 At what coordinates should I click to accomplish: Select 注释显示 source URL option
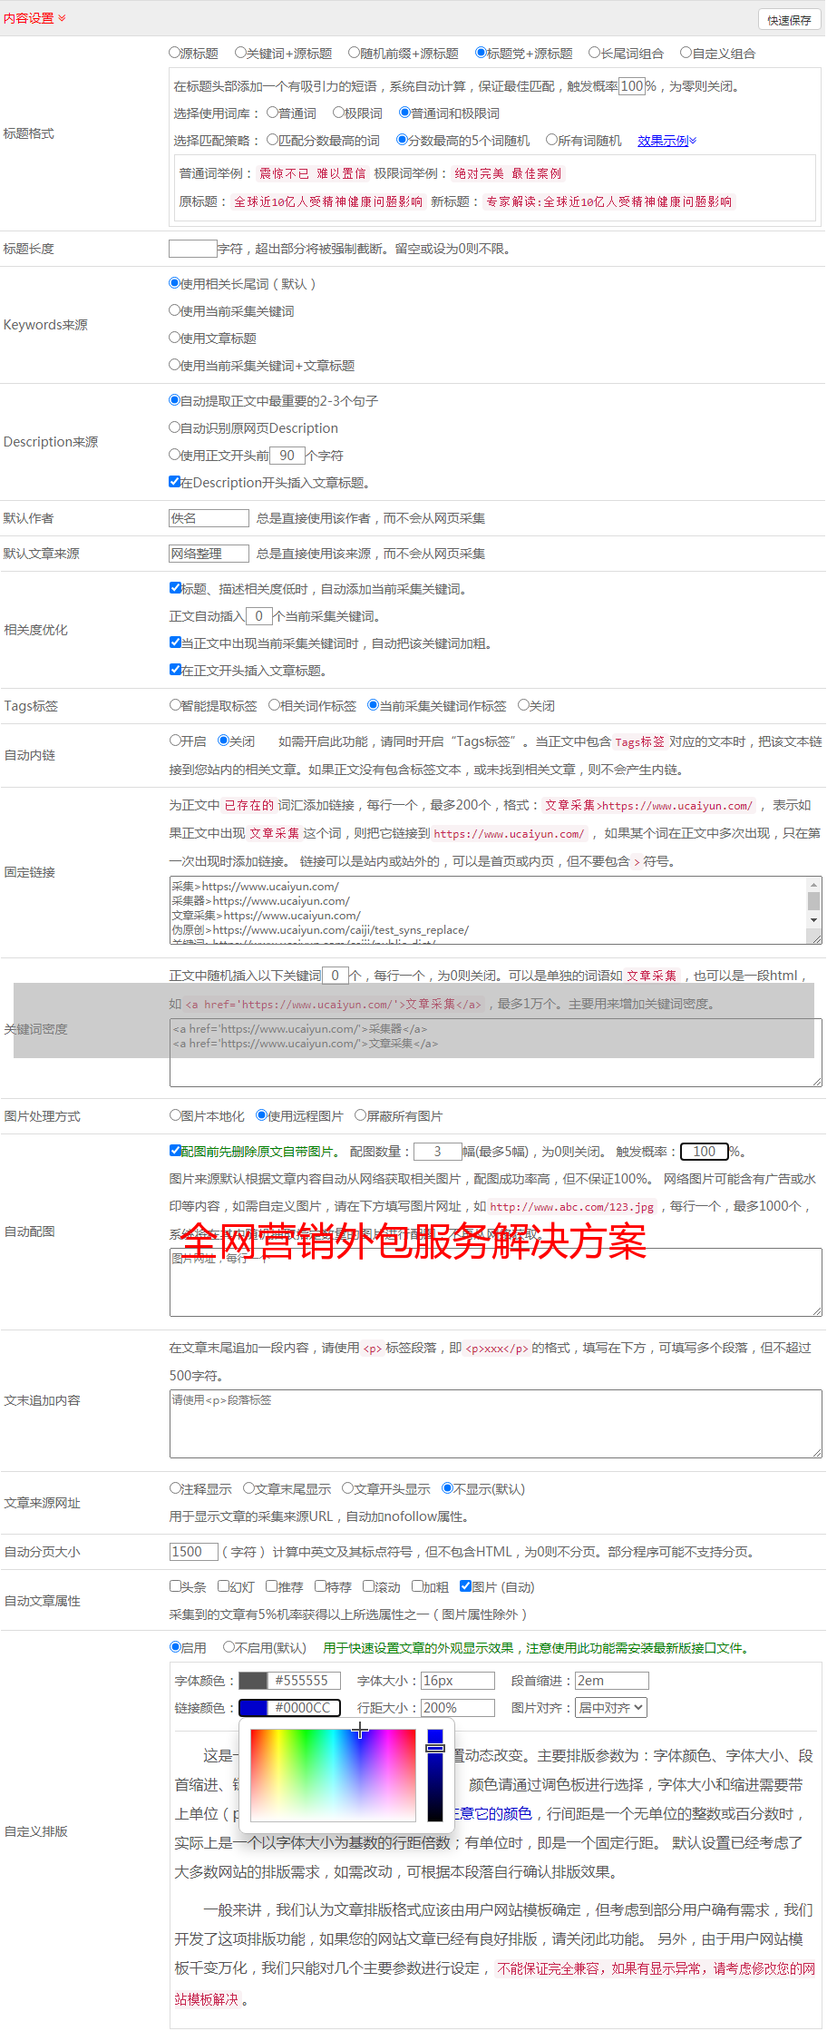tap(175, 1488)
